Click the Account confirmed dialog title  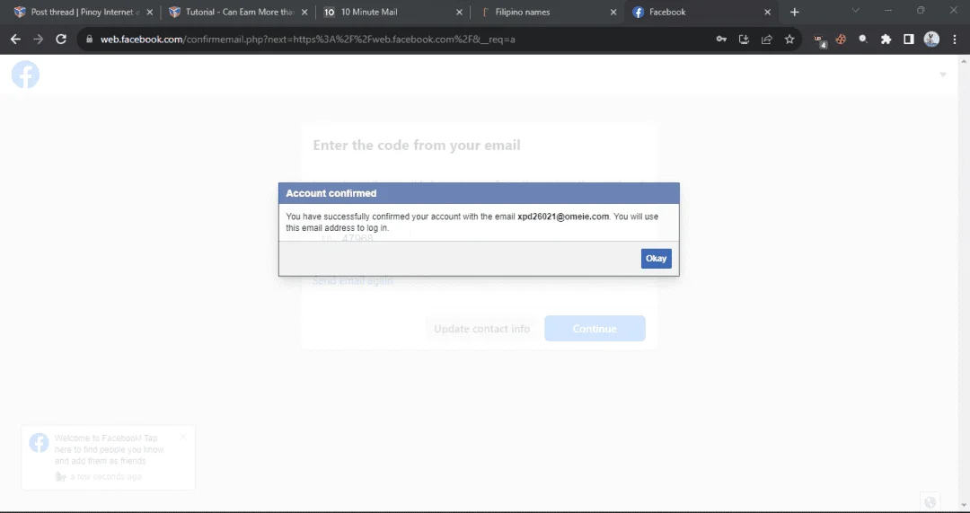tap(331, 193)
